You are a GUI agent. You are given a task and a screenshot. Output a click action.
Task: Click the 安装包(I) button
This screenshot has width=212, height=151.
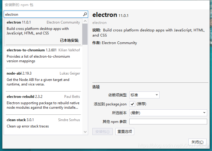[x=102, y=131]
